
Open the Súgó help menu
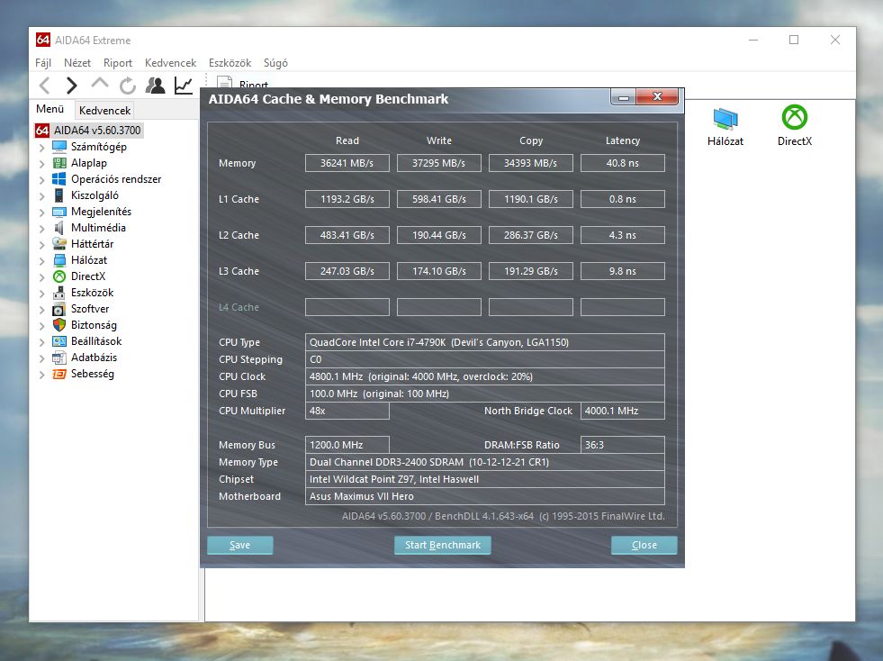[x=275, y=63]
